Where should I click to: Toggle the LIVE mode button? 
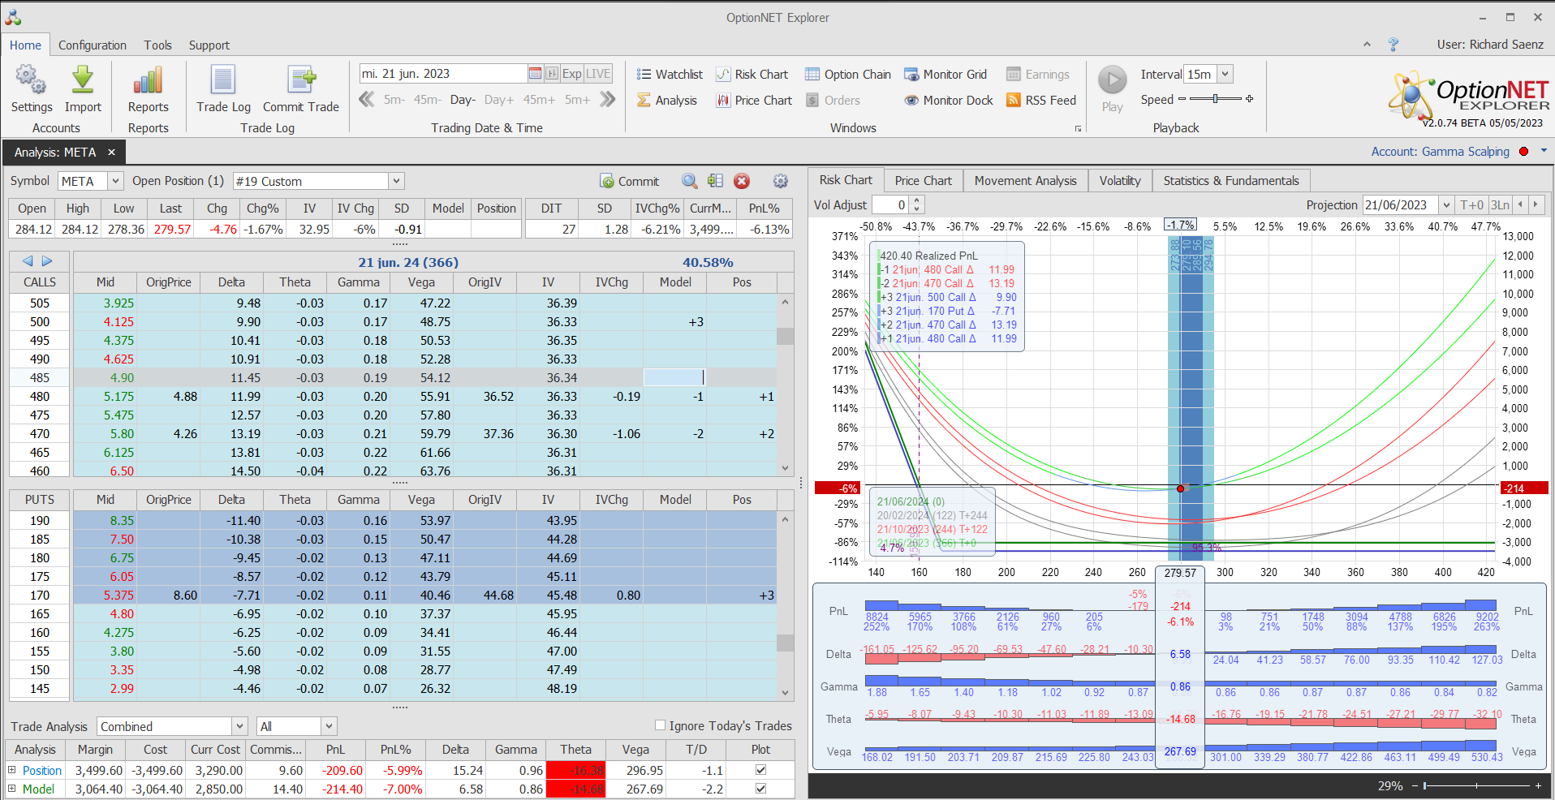tap(598, 74)
